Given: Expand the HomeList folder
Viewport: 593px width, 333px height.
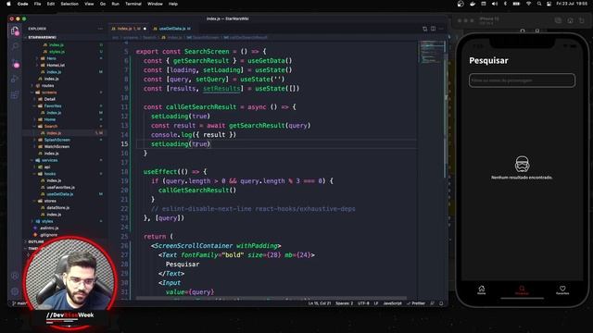Looking at the screenshot, I should pyautogui.click(x=56, y=66).
